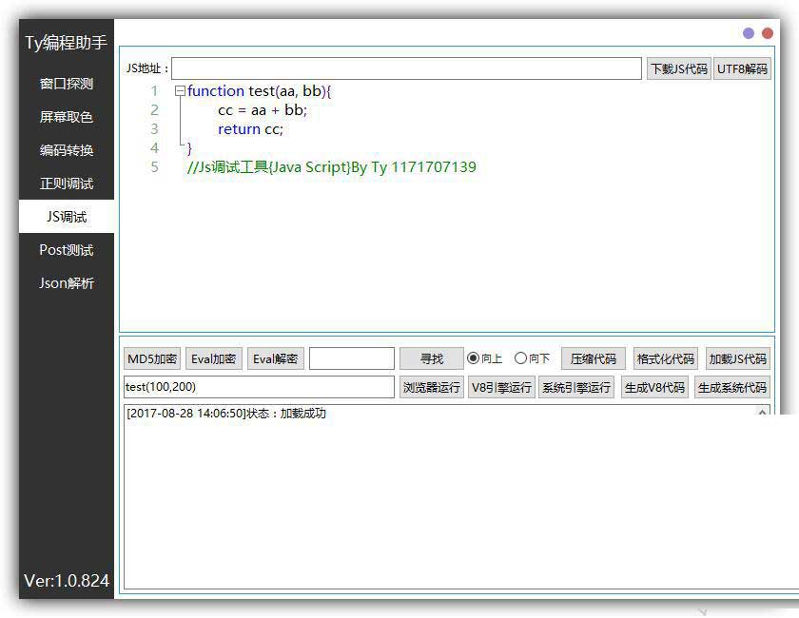799x618 pixels.
Task: Click the JS地址 URL input field
Action: point(406,68)
